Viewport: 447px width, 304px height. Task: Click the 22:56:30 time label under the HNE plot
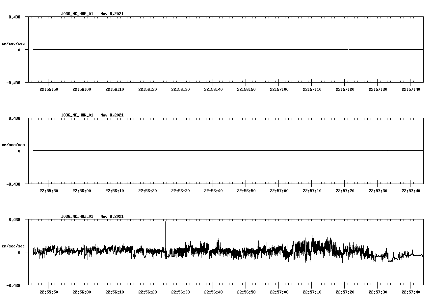[180, 89]
